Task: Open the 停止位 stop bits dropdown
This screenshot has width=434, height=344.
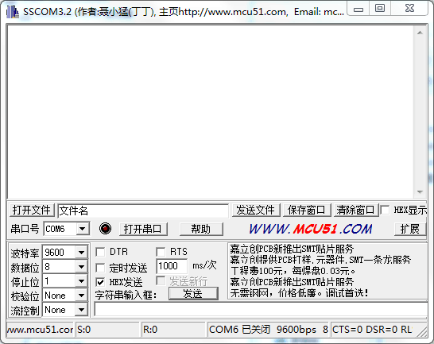Action: (81, 281)
